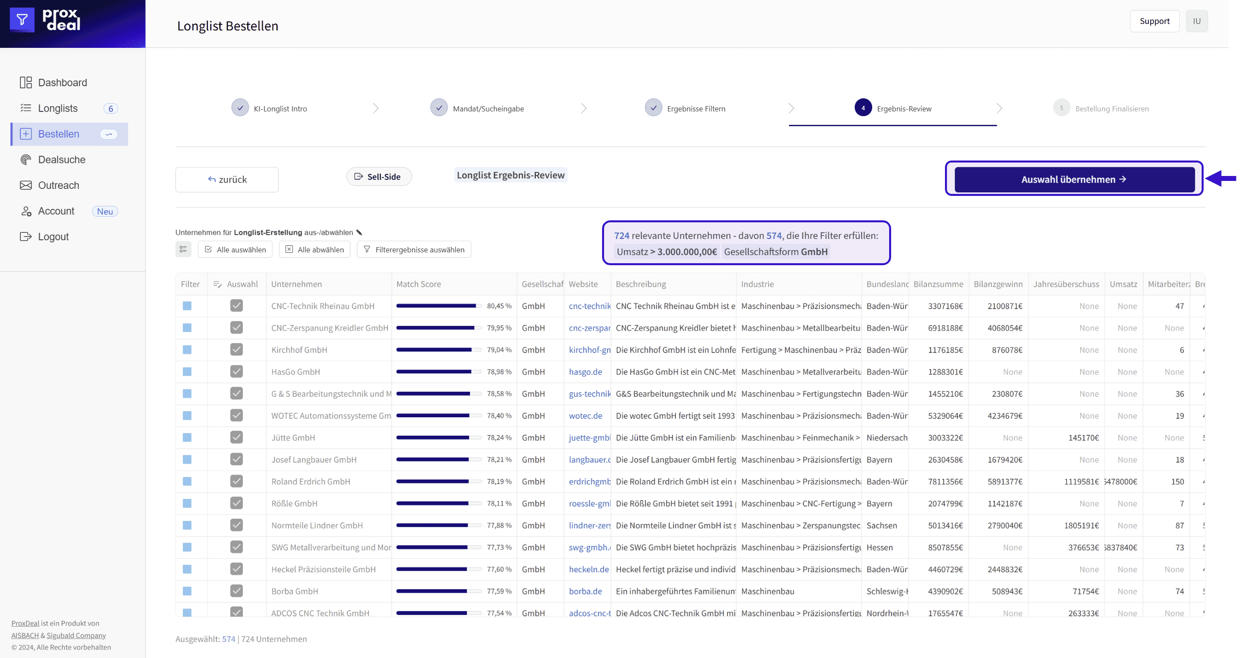Click the Sell-Side tag
Viewport: 1241px width, 658px height.
pyautogui.click(x=379, y=176)
